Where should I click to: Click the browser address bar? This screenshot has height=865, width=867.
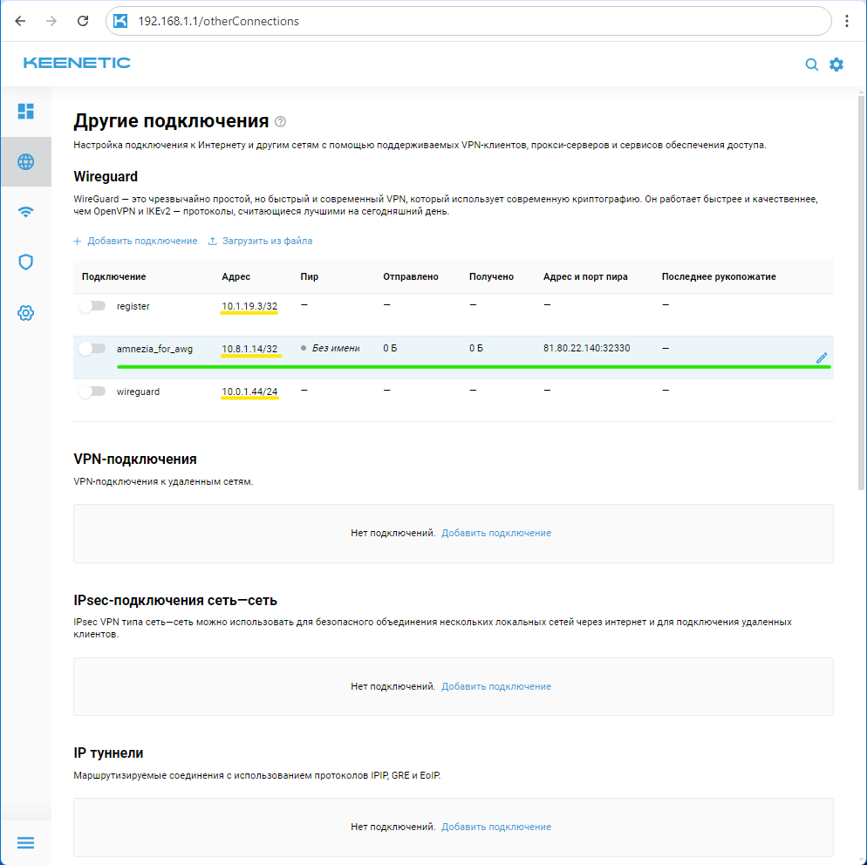(x=471, y=21)
